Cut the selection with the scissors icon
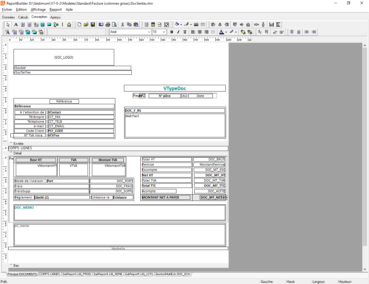This screenshot has width=369, height=284. [x=123, y=25]
